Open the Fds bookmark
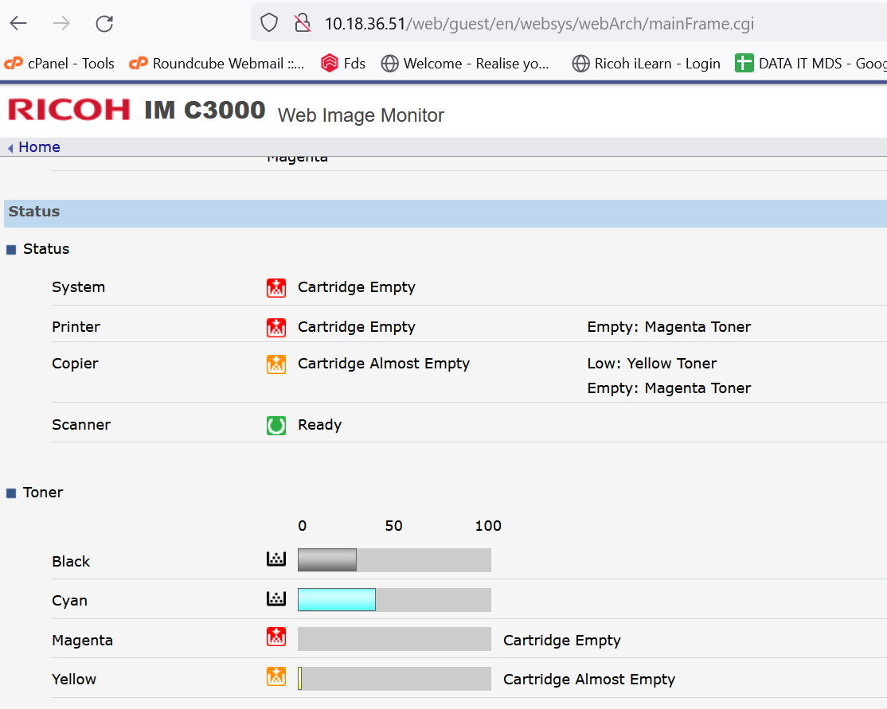This screenshot has width=887, height=709. [343, 64]
